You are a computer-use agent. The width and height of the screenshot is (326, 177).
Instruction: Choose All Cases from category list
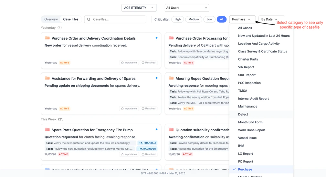click(261, 28)
